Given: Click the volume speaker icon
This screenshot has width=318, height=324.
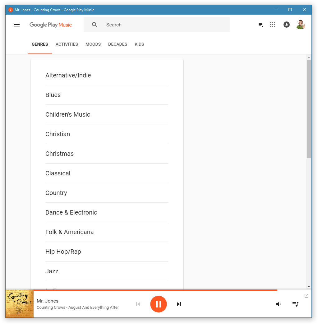Looking at the screenshot, I should click(x=279, y=304).
